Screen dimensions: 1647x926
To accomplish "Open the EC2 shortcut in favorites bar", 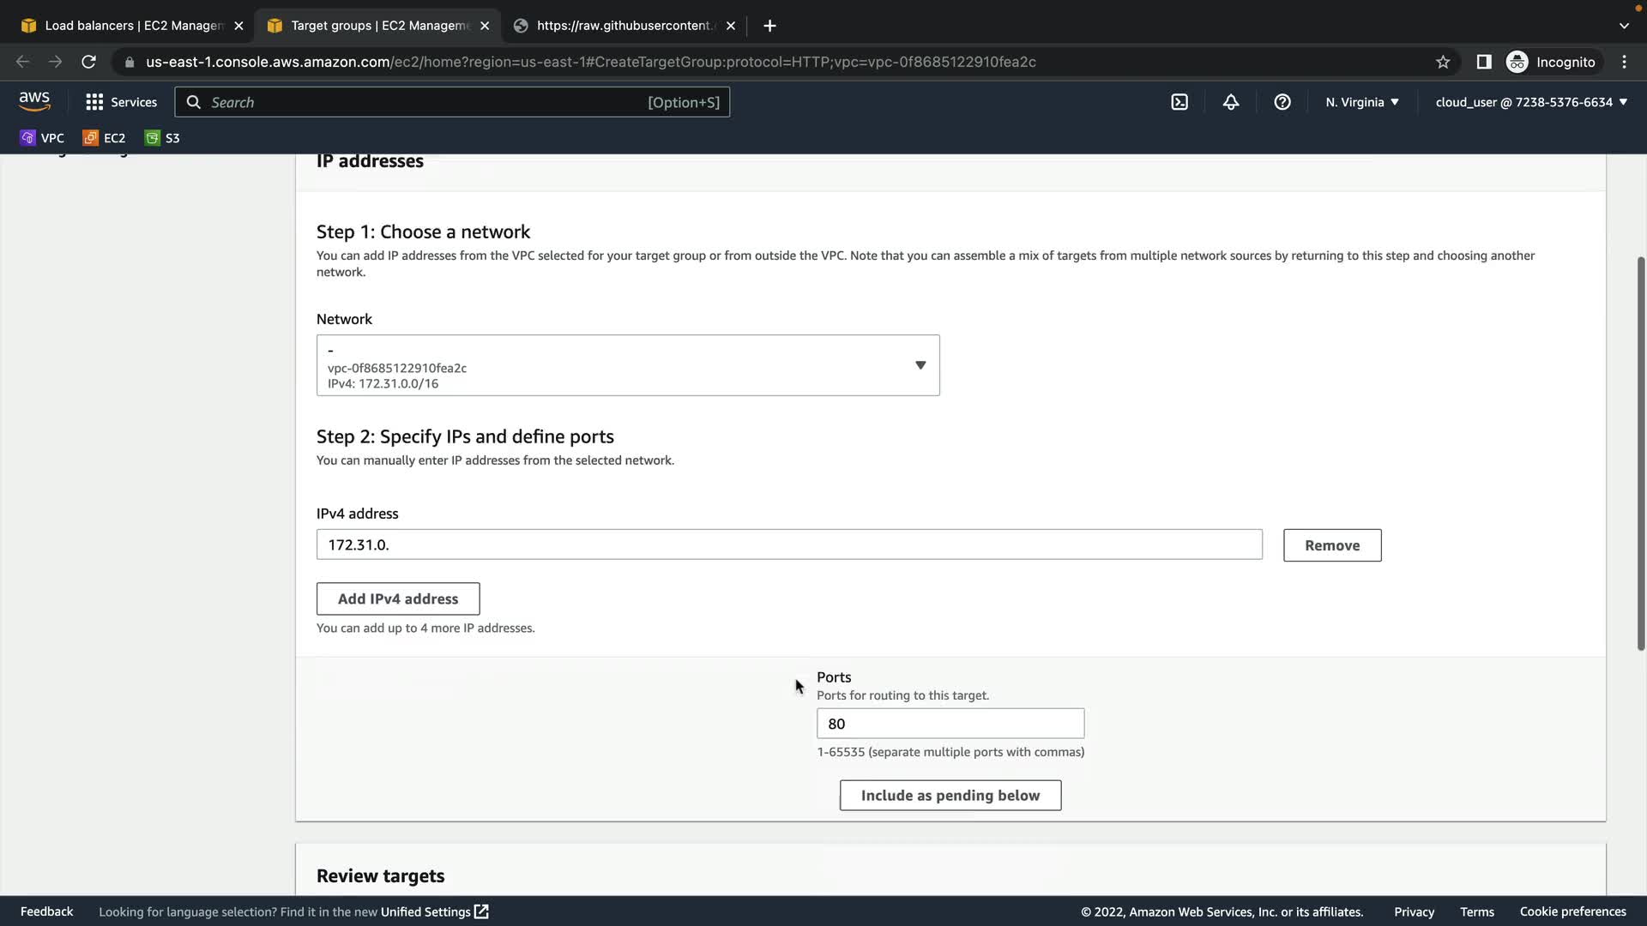I will [104, 138].
